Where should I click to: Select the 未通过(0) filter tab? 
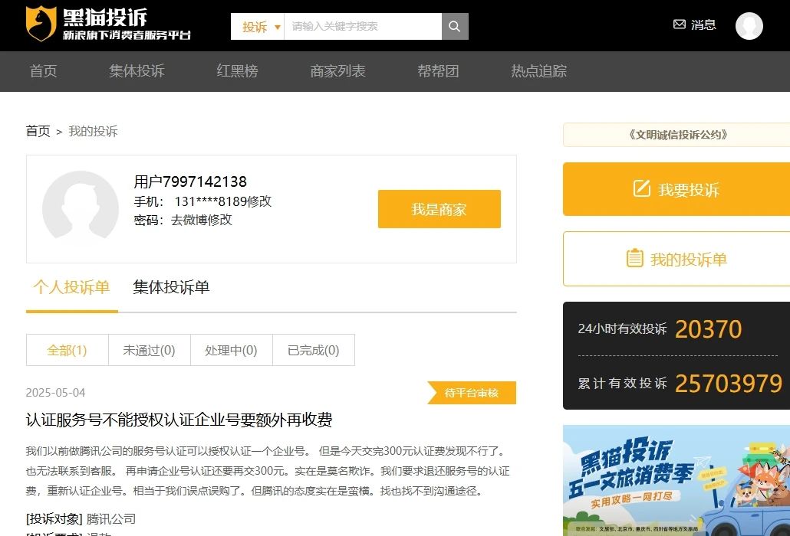click(149, 350)
